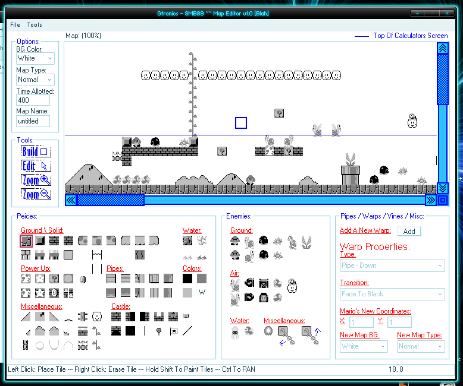This screenshot has height=386, width=463.
Task: Click the '18, 8' coordinates in status bar
Action: (x=396, y=369)
